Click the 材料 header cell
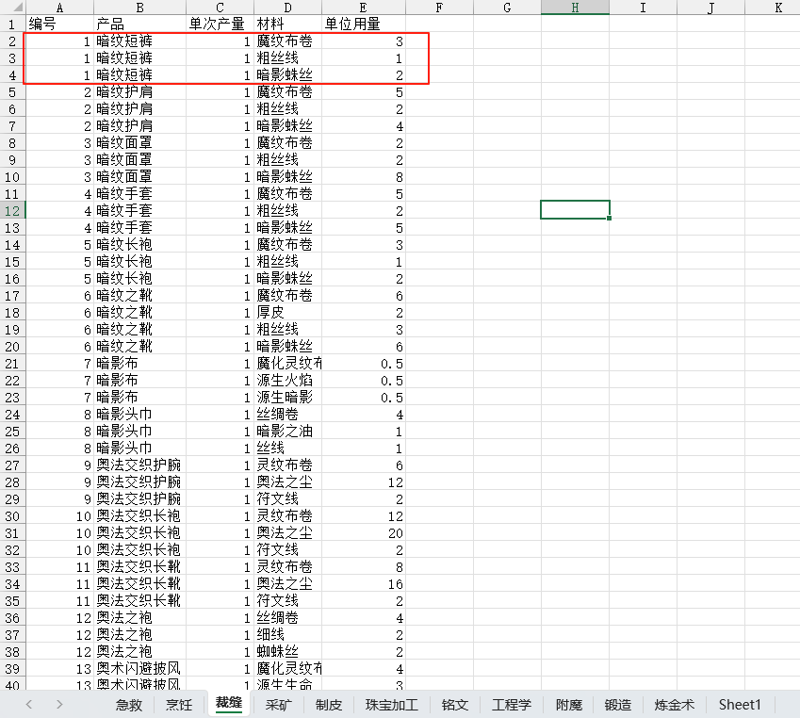 point(287,24)
